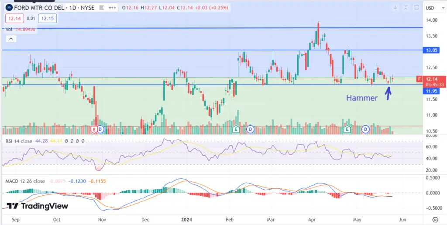Click the green E earnings marker in February

pos(236,130)
